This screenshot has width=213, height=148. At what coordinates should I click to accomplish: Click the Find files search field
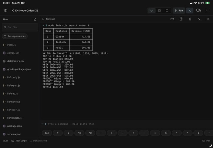click(20, 27)
